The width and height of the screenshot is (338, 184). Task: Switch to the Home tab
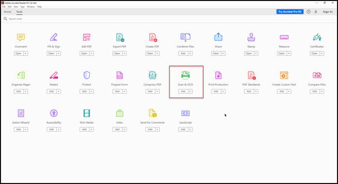pyautogui.click(x=7, y=12)
